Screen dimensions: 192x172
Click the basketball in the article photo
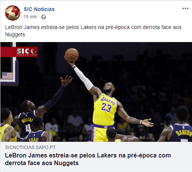[72, 55]
